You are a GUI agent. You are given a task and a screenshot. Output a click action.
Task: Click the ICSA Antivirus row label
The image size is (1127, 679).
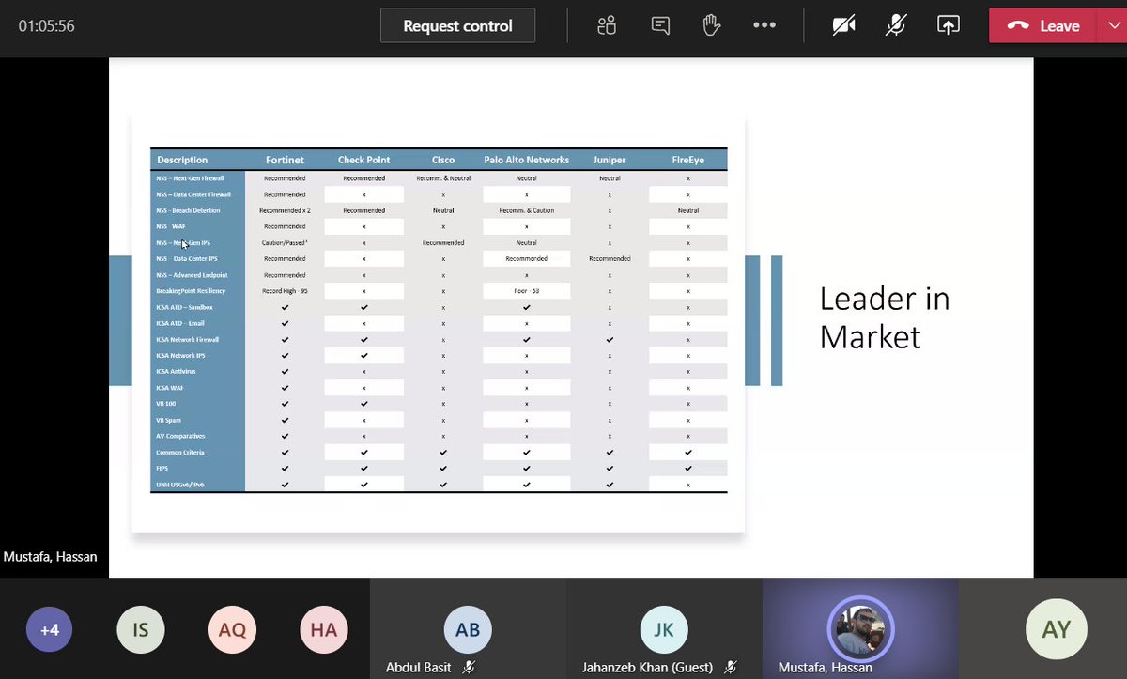(x=176, y=372)
